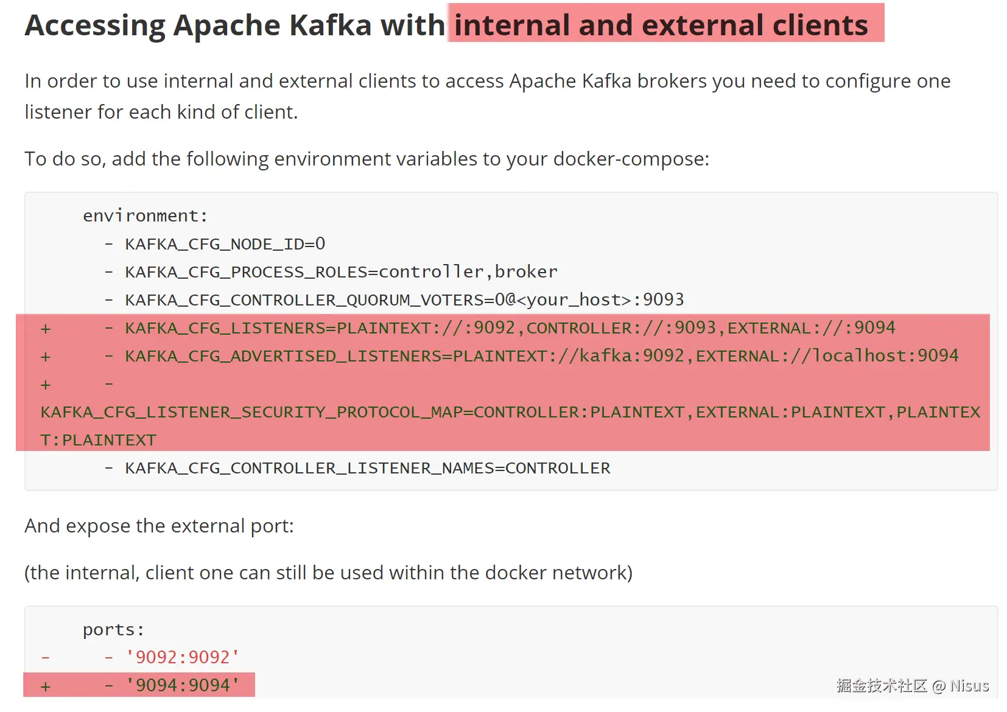Click the "environment:" line in the code block
The height and width of the screenshot is (712, 1007).
click(x=145, y=216)
